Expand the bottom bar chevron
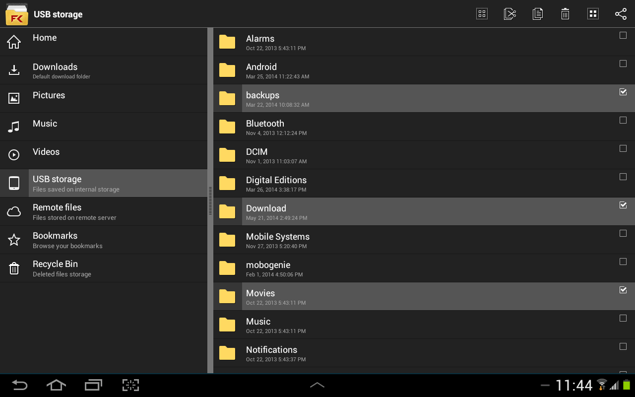The image size is (635, 397). tap(317, 385)
